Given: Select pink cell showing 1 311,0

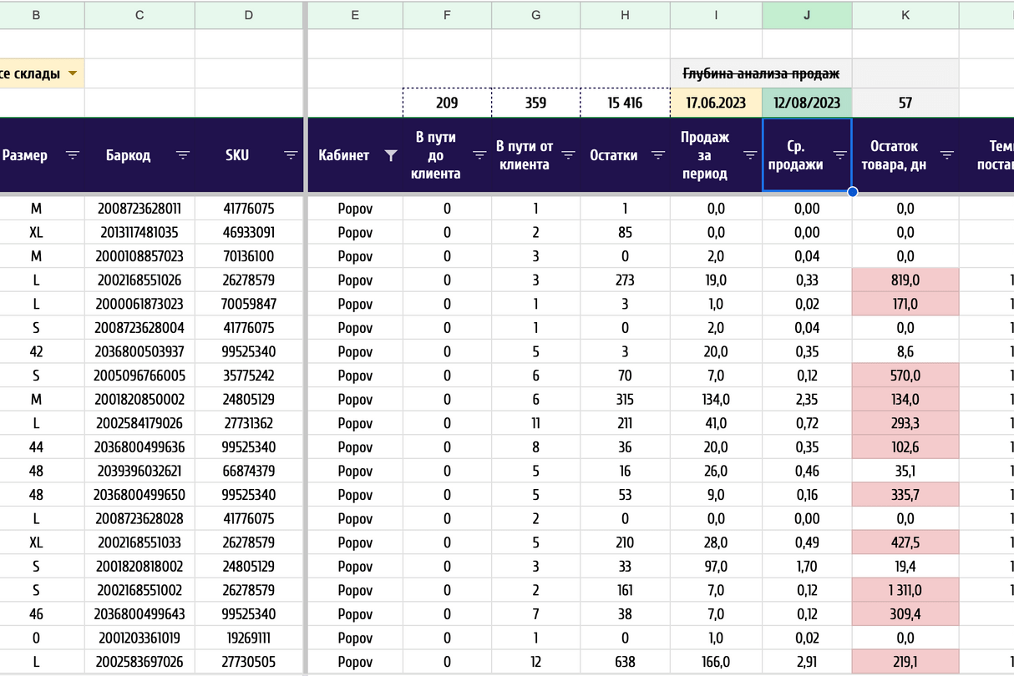Looking at the screenshot, I should click(905, 591).
